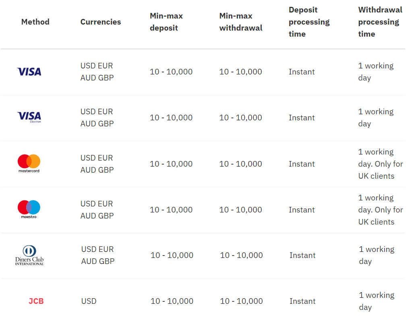Click the currencies cell in the Mastercard row
The height and width of the screenshot is (330, 414).
97,164
